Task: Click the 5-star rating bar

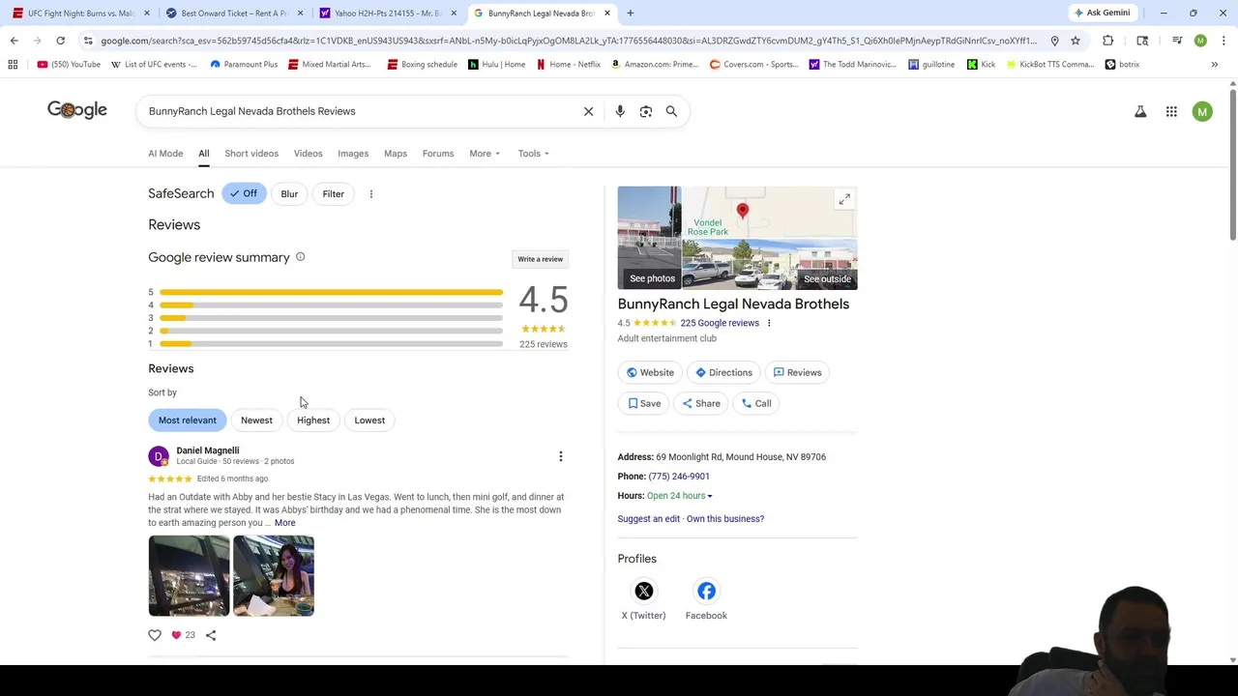Action: (331, 292)
